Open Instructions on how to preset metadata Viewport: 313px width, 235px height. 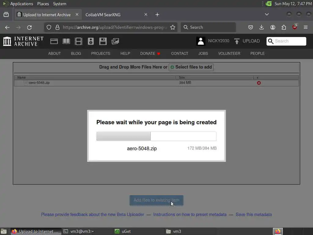click(x=190, y=214)
